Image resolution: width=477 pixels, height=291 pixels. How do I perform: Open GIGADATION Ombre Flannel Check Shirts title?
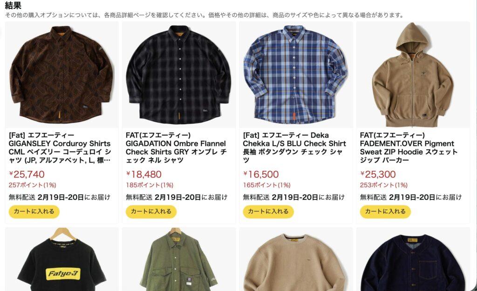coord(176,148)
